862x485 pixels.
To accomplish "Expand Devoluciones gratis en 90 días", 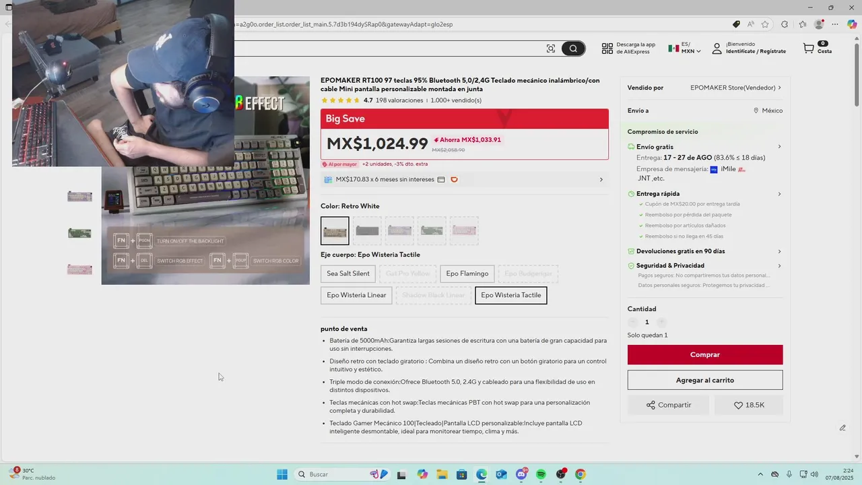I will [780, 251].
